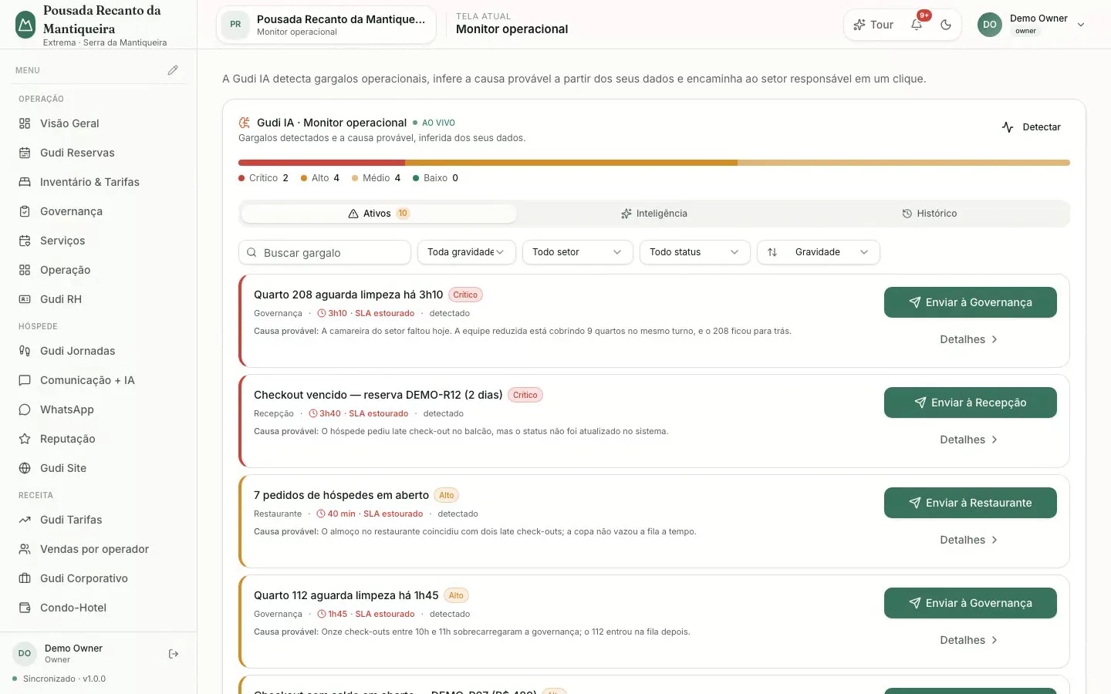This screenshot has height=694, width=1111.
Task: Click the tan Médio segment of severity bar
Action: [903, 163]
